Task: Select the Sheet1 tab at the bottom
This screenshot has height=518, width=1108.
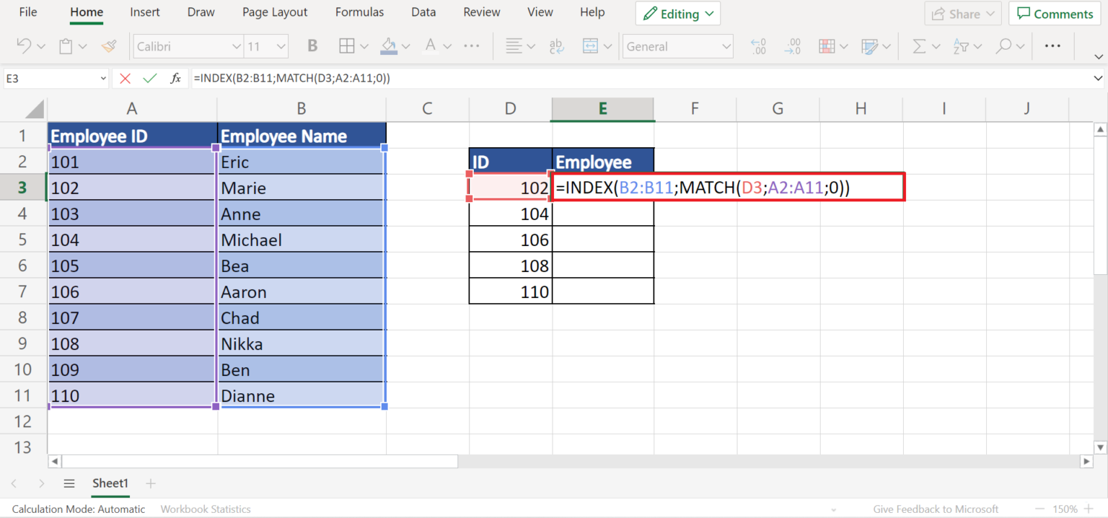Action: pos(110,483)
